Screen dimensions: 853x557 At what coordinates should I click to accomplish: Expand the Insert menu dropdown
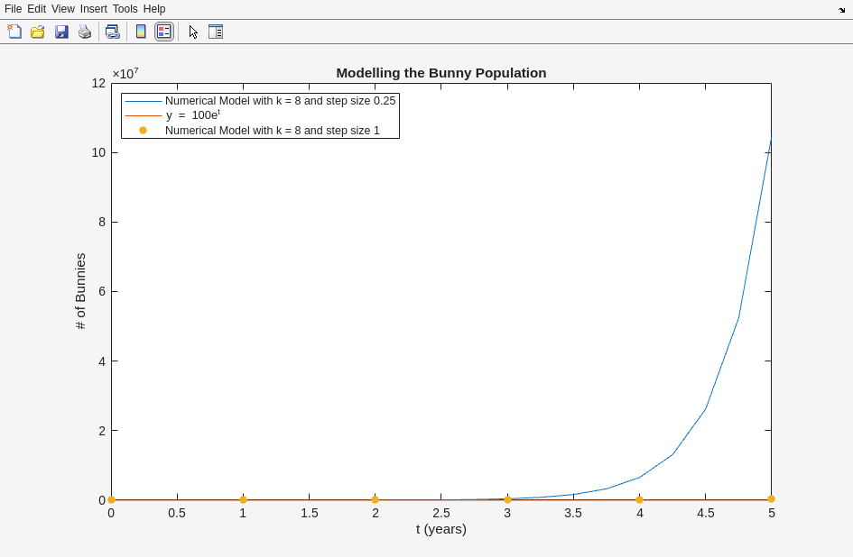[93, 9]
